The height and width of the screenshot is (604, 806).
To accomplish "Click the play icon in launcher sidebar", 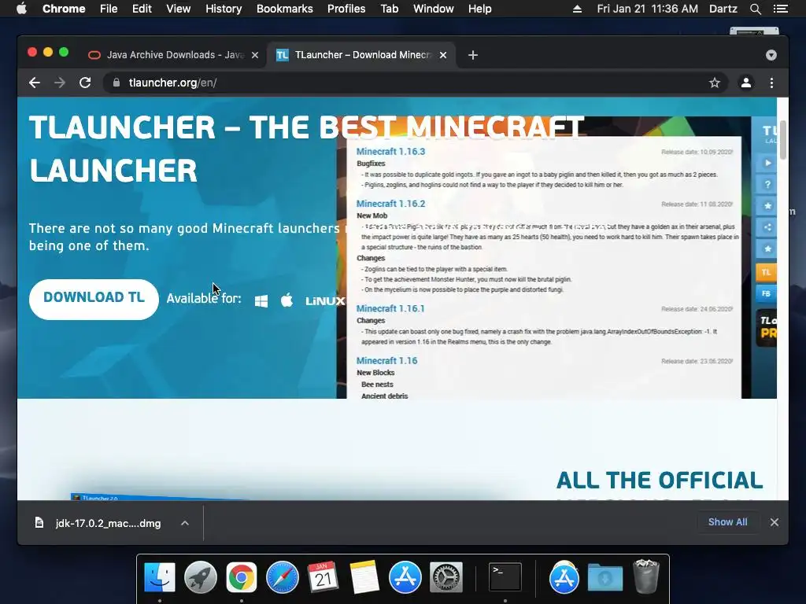I will click(x=767, y=163).
